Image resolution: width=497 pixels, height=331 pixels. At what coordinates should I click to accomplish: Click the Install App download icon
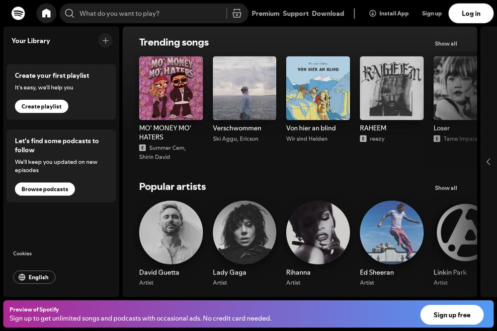pyautogui.click(x=373, y=13)
